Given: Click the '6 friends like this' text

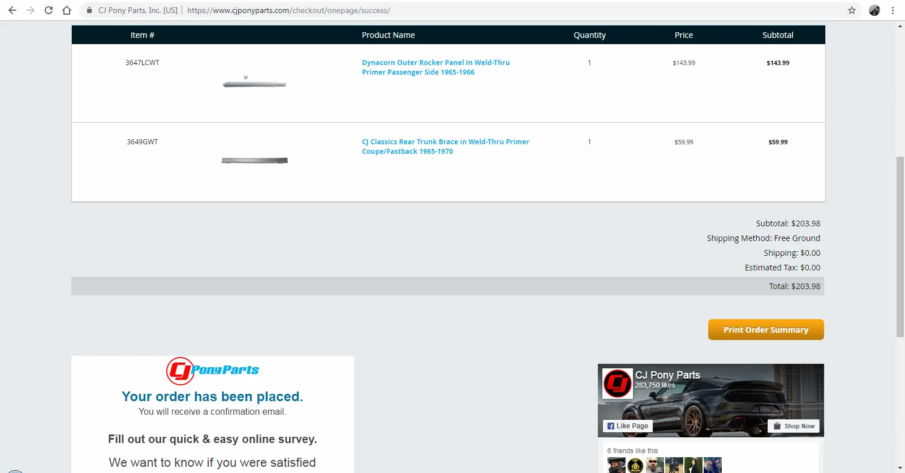Looking at the screenshot, I should coord(633,451).
